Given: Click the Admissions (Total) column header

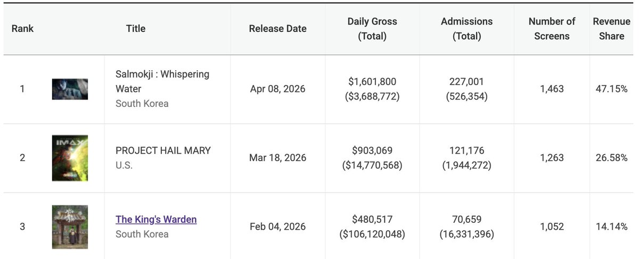Looking at the screenshot, I should pos(467,29).
